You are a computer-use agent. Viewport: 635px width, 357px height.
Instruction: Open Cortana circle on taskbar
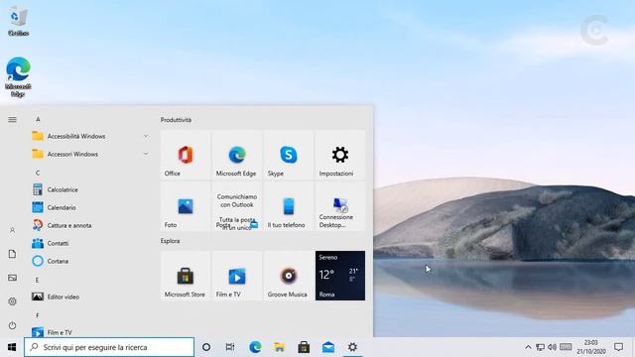click(x=206, y=347)
